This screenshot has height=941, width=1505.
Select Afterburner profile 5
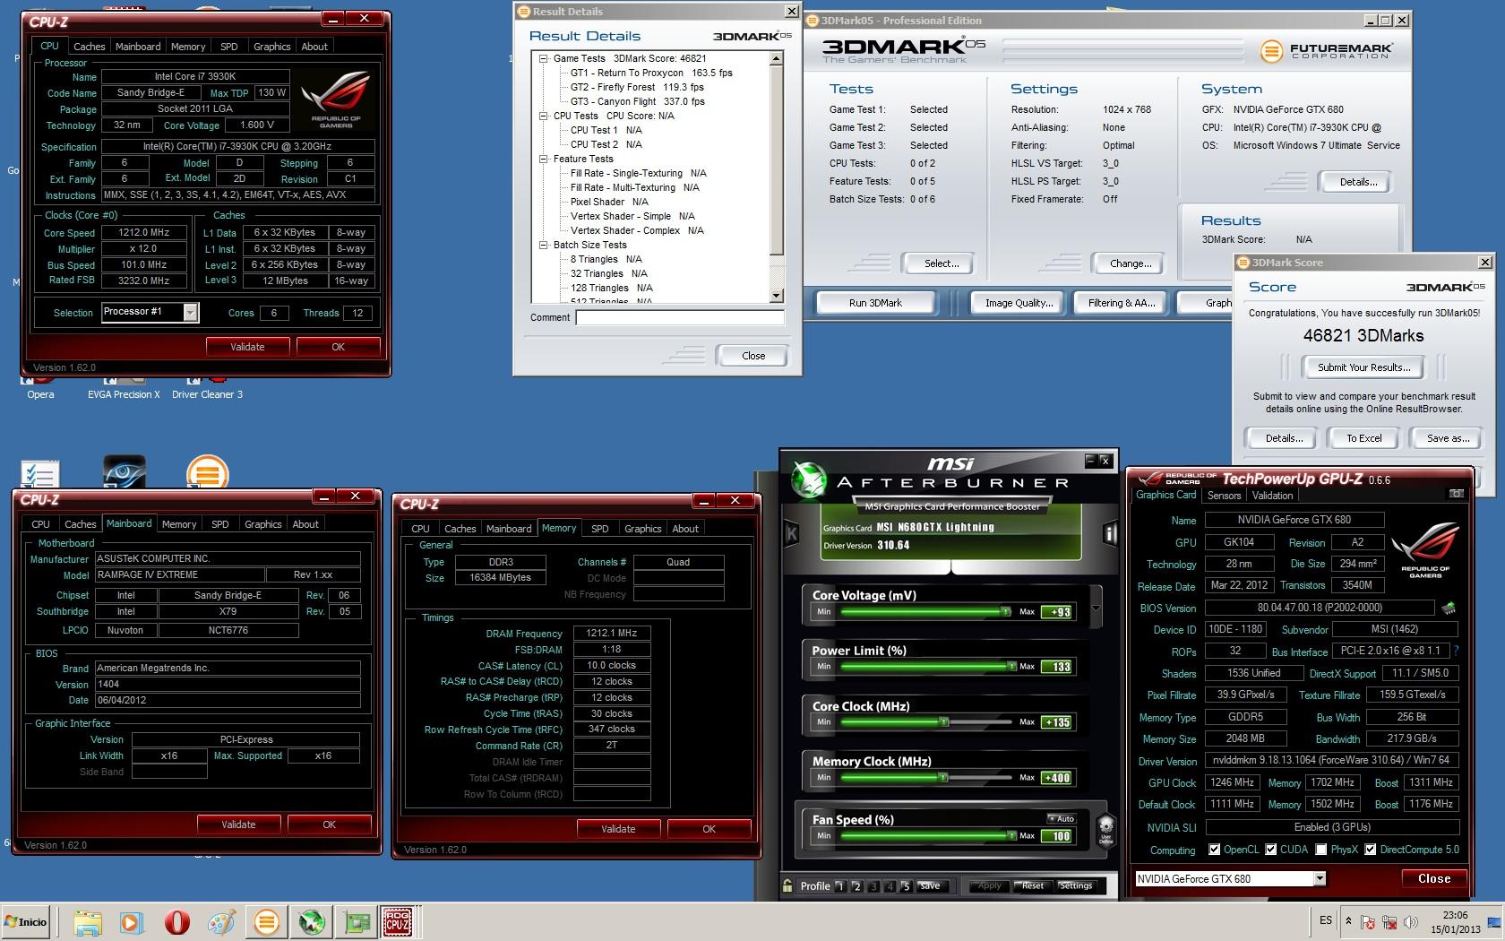click(x=906, y=886)
